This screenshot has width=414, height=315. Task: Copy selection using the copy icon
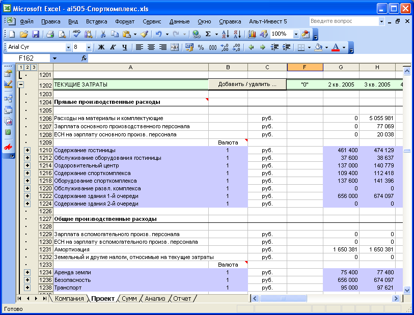tap(115, 34)
